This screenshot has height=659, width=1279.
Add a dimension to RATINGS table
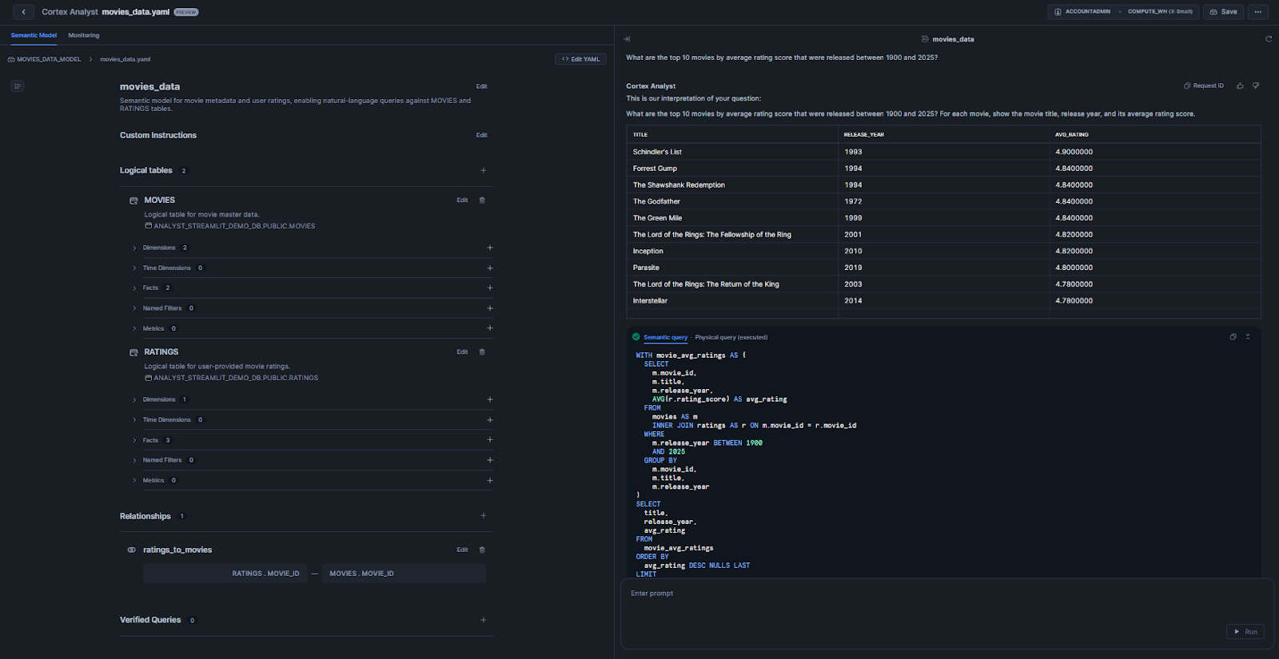(x=490, y=399)
